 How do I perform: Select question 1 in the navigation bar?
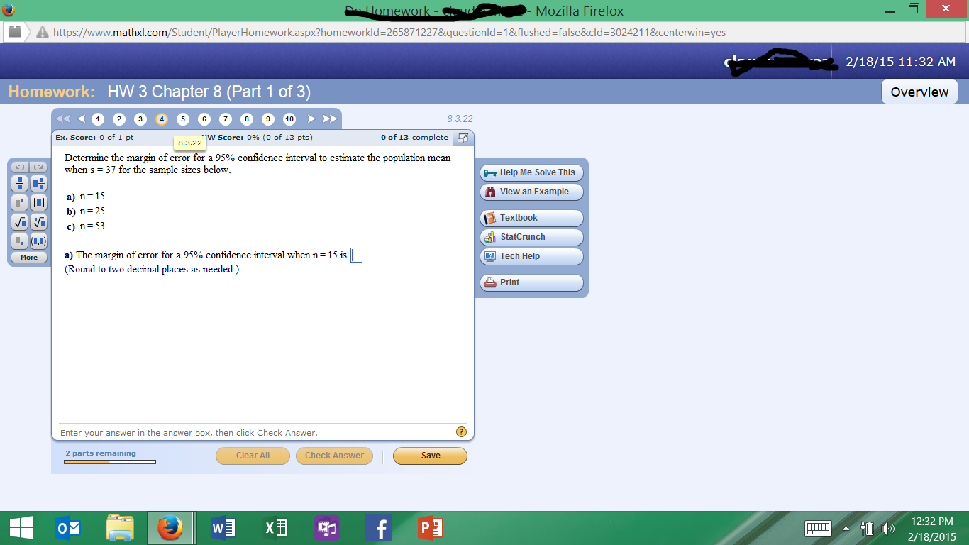[97, 119]
